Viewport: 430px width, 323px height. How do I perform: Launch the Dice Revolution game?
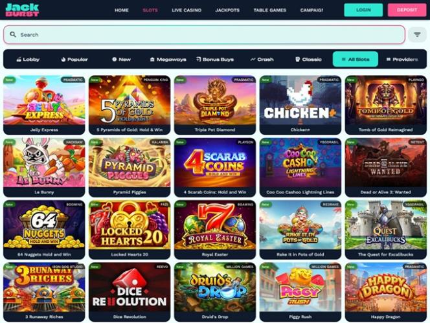(130, 292)
